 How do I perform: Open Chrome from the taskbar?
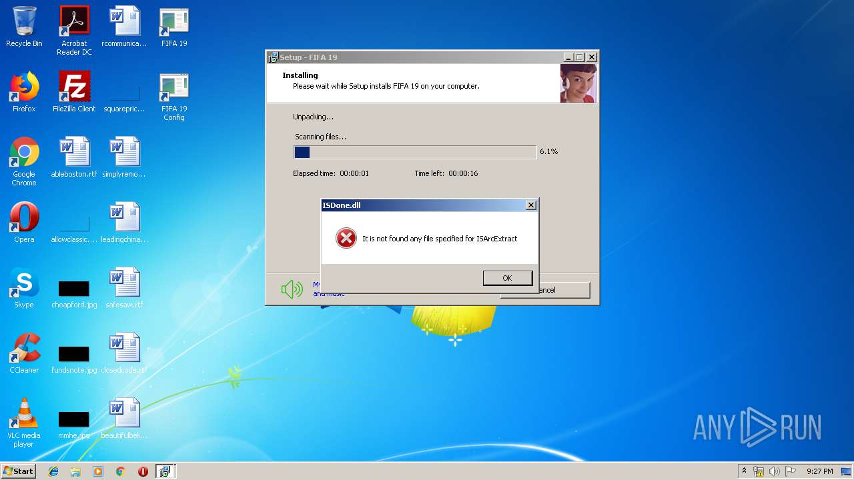(x=120, y=471)
